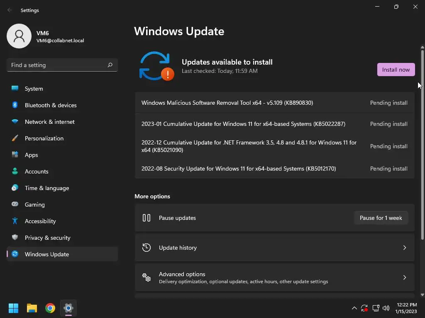
Task: Click the More options heading
Action: click(x=152, y=196)
